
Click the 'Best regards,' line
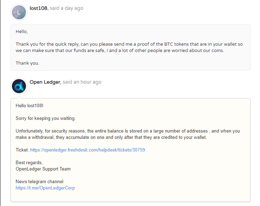click(29, 162)
